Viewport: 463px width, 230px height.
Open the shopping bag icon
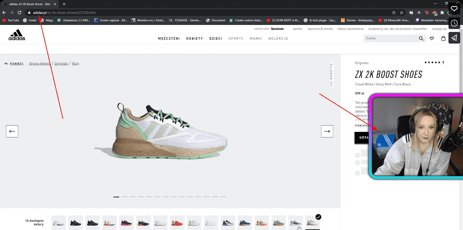(x=443, y=38)
